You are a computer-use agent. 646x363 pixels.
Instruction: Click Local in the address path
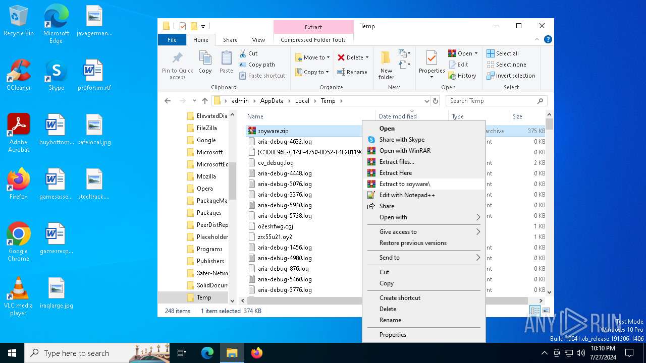point(302,101)
